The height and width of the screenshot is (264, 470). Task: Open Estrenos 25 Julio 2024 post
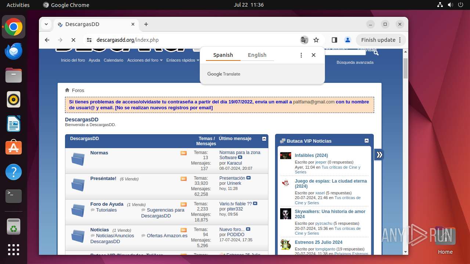(319, 242)
